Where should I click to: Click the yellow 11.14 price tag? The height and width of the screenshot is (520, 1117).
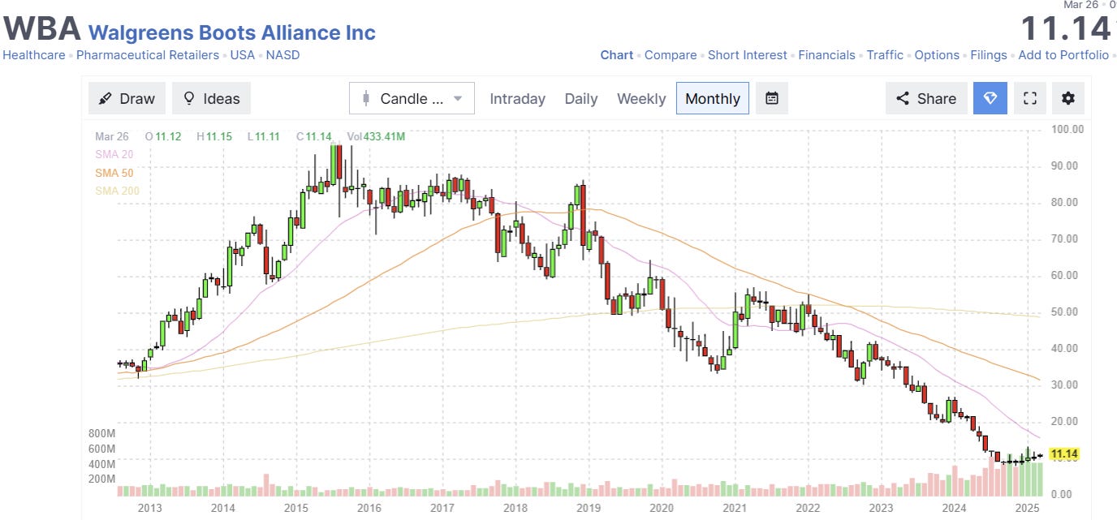tap(1065, 454)
